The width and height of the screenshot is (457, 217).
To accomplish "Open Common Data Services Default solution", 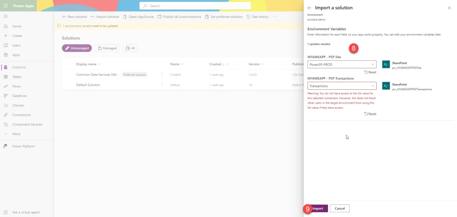I will [x=97, y=75].
